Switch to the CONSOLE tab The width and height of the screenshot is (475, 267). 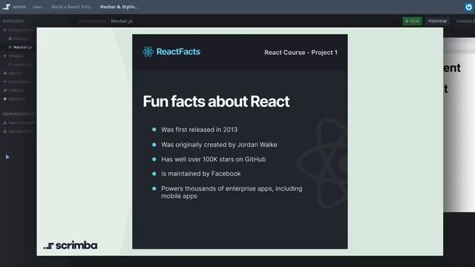(465, 22)
